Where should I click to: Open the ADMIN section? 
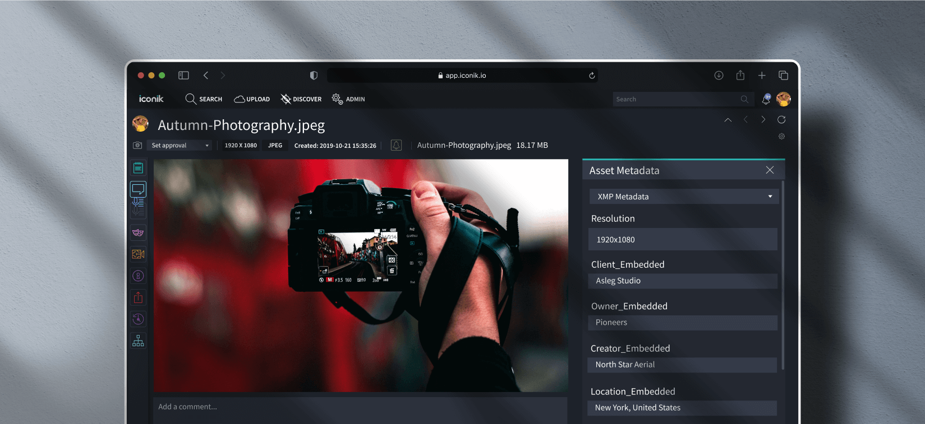[x=348, y=99]
